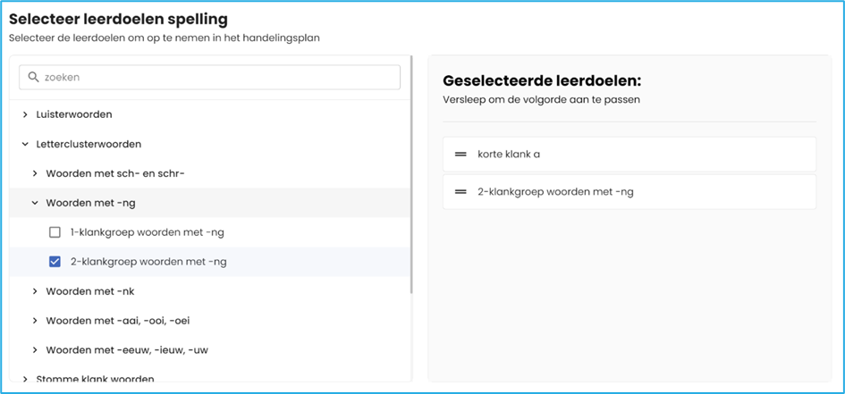
Task: Expand the Woorden met -nk chevron
Action: click(35, 291)
